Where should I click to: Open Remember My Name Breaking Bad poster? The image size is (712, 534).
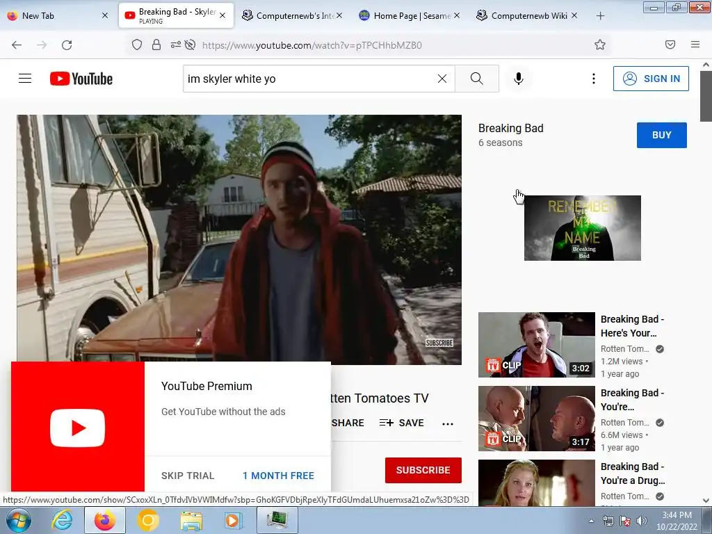[x=583, y=228]
